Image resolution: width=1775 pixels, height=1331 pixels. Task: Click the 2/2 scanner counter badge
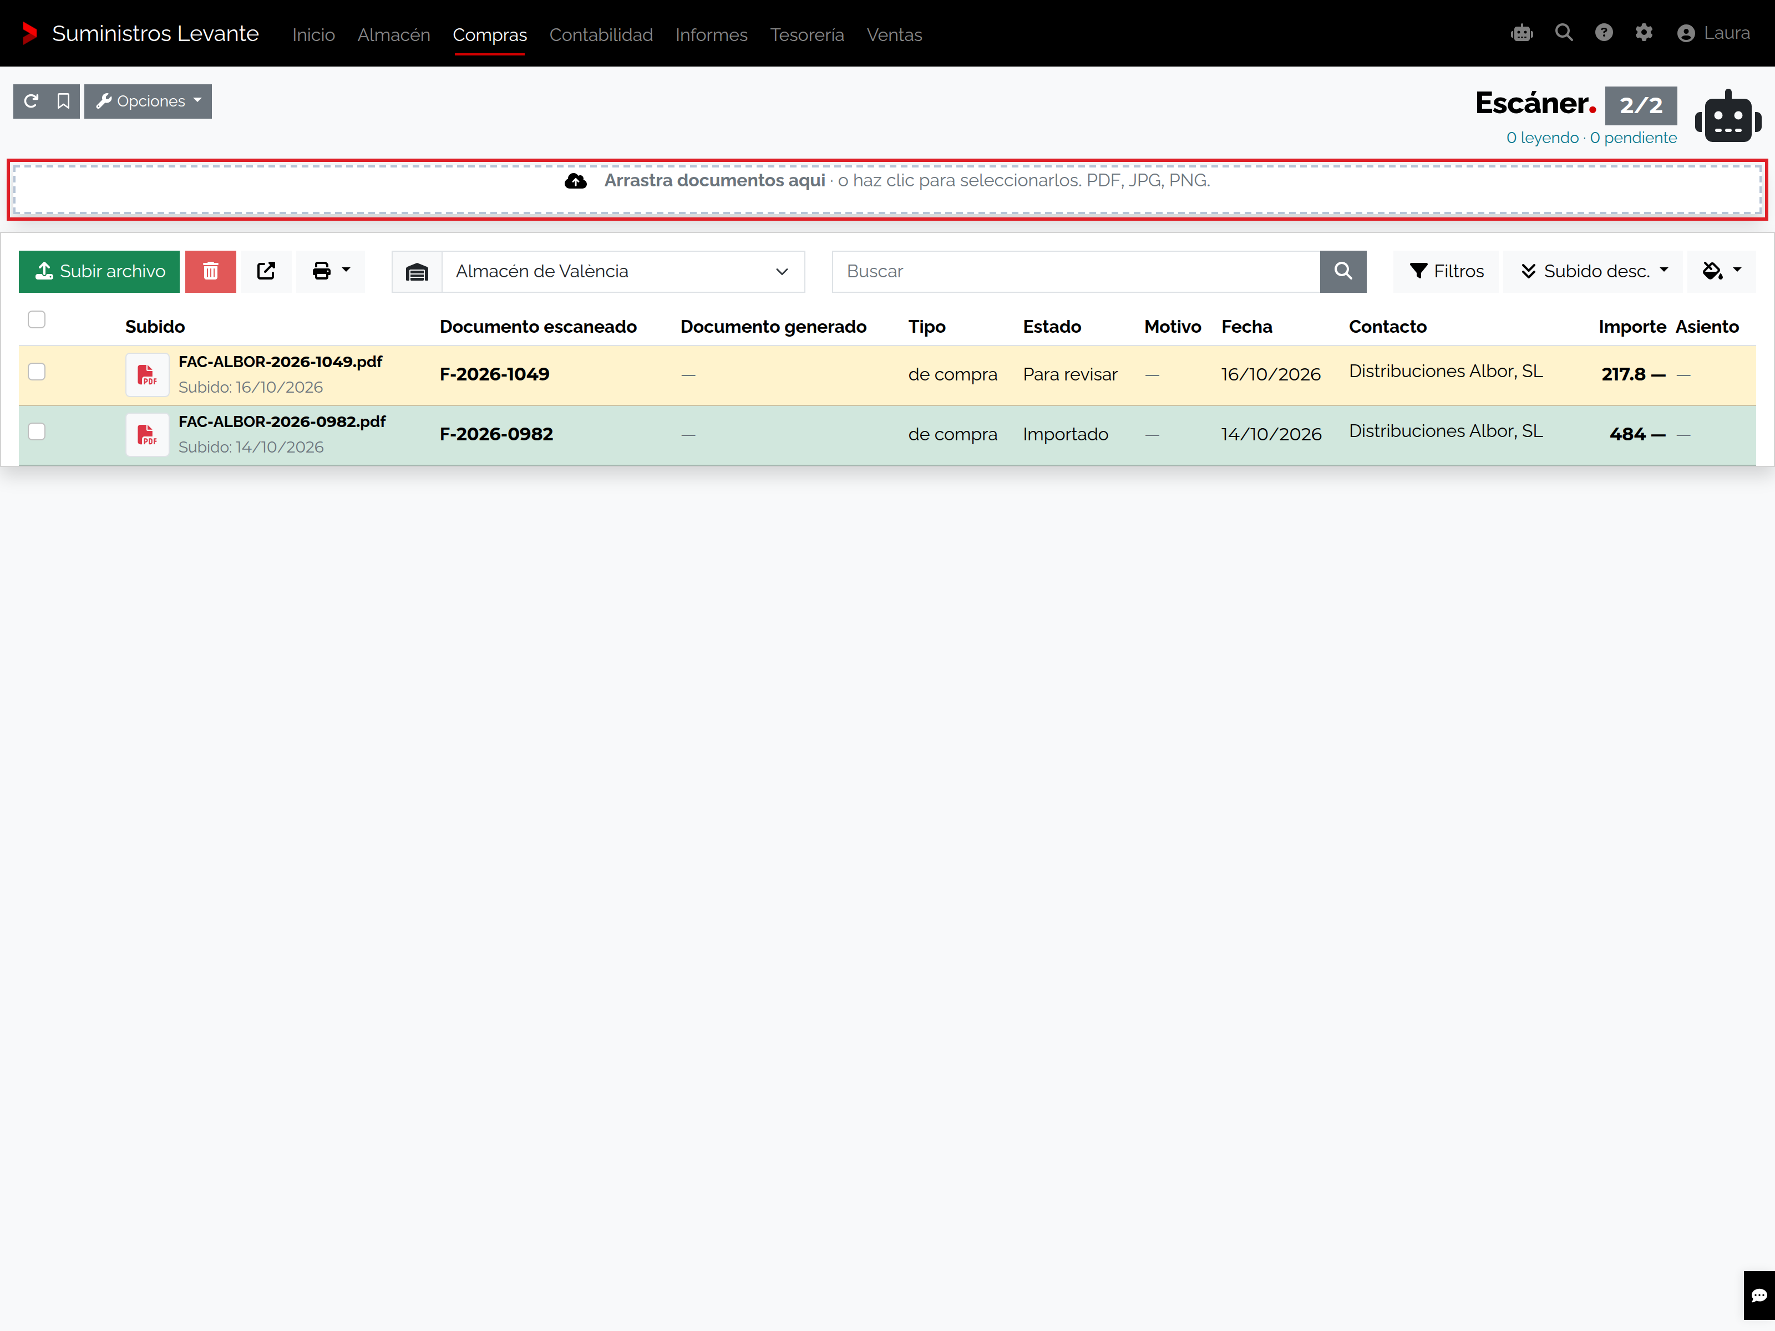[x=1640, y=105]
